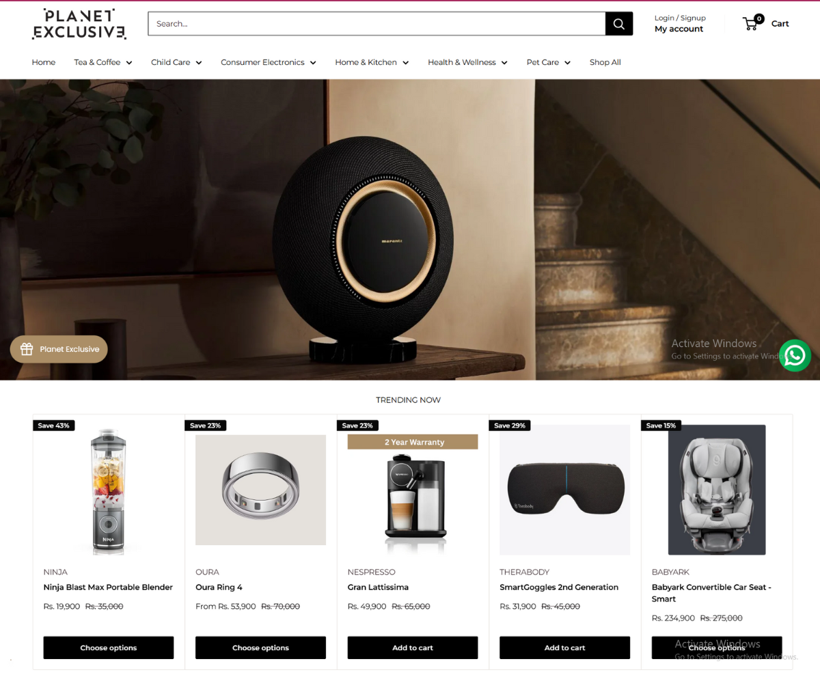The height and width of the screenshot is (683, 820).
Task: Click the search magnifier icon button
Action: click(619, 24)
